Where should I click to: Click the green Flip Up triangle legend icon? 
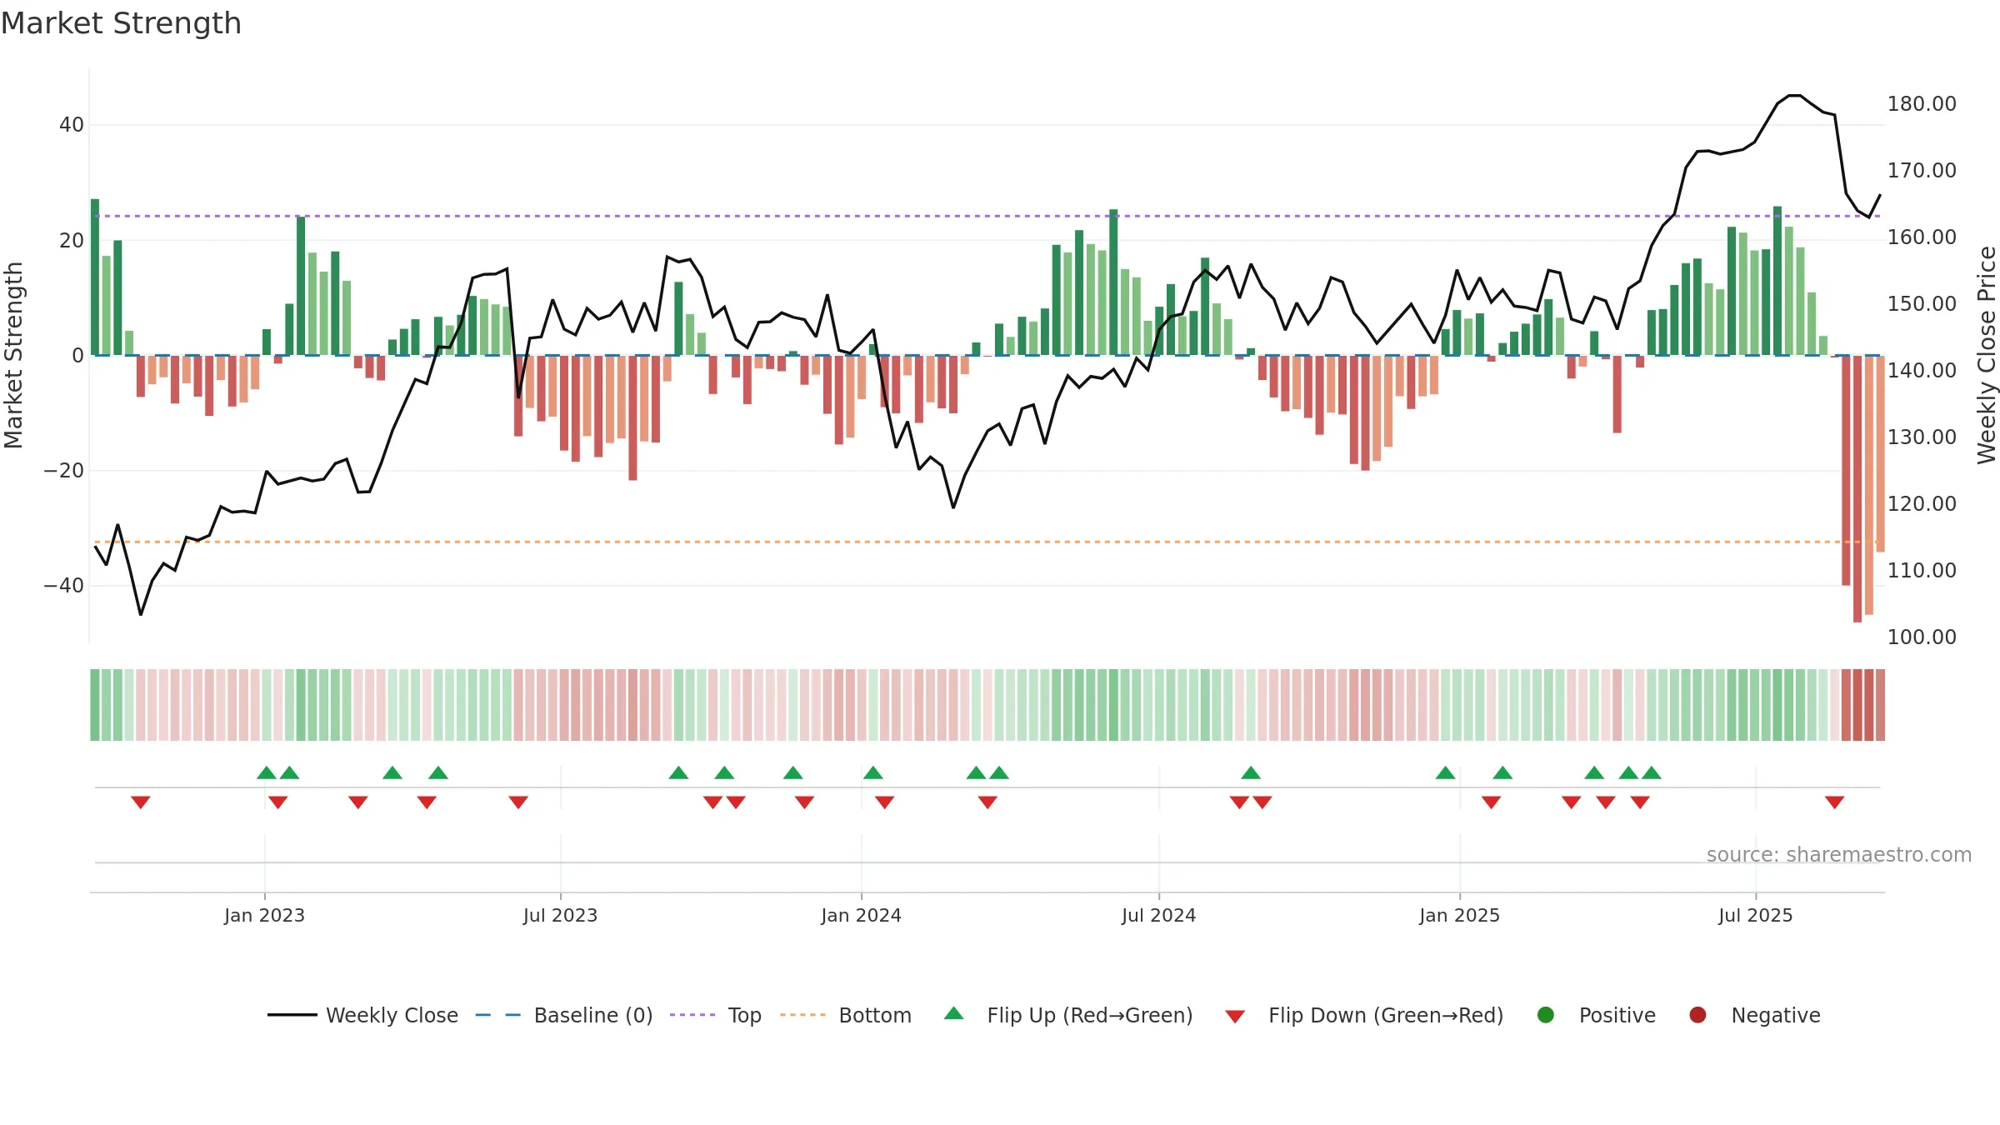pos(954,1013)
